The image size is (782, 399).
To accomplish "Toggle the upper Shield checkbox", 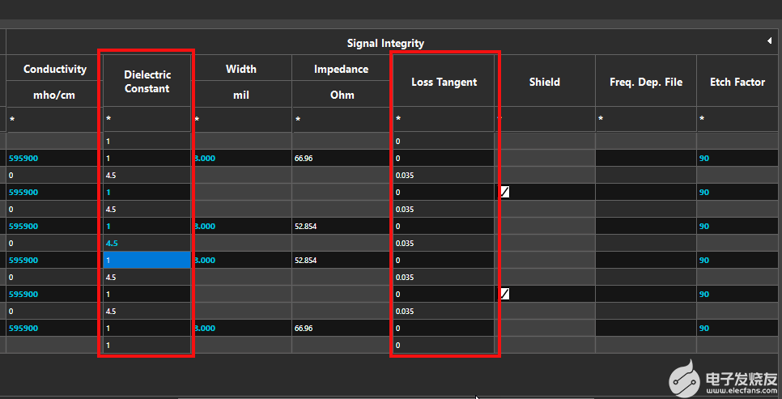I will click(505, 193).
